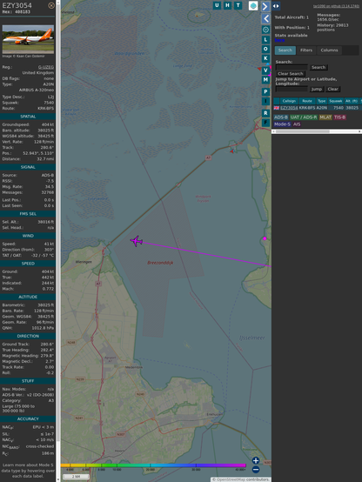Click the left chevron sidebar button
Screen dimensions: 362x482
point(265,19)
